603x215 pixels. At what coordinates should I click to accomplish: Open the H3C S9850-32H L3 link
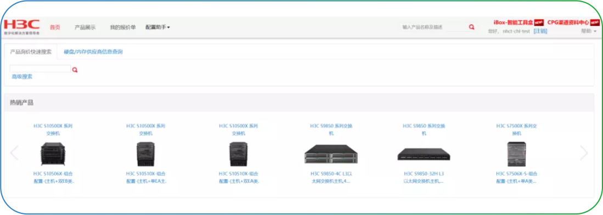(424, 177)
